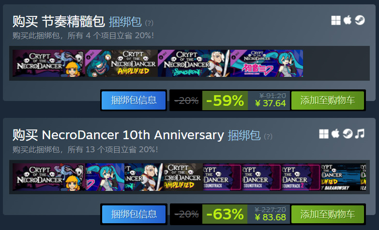The height and width of the screenshot is (230, 379).
Task: Open 捆绑包信息 for the 10th Anniversary bundle
Action: click(134, 215)
